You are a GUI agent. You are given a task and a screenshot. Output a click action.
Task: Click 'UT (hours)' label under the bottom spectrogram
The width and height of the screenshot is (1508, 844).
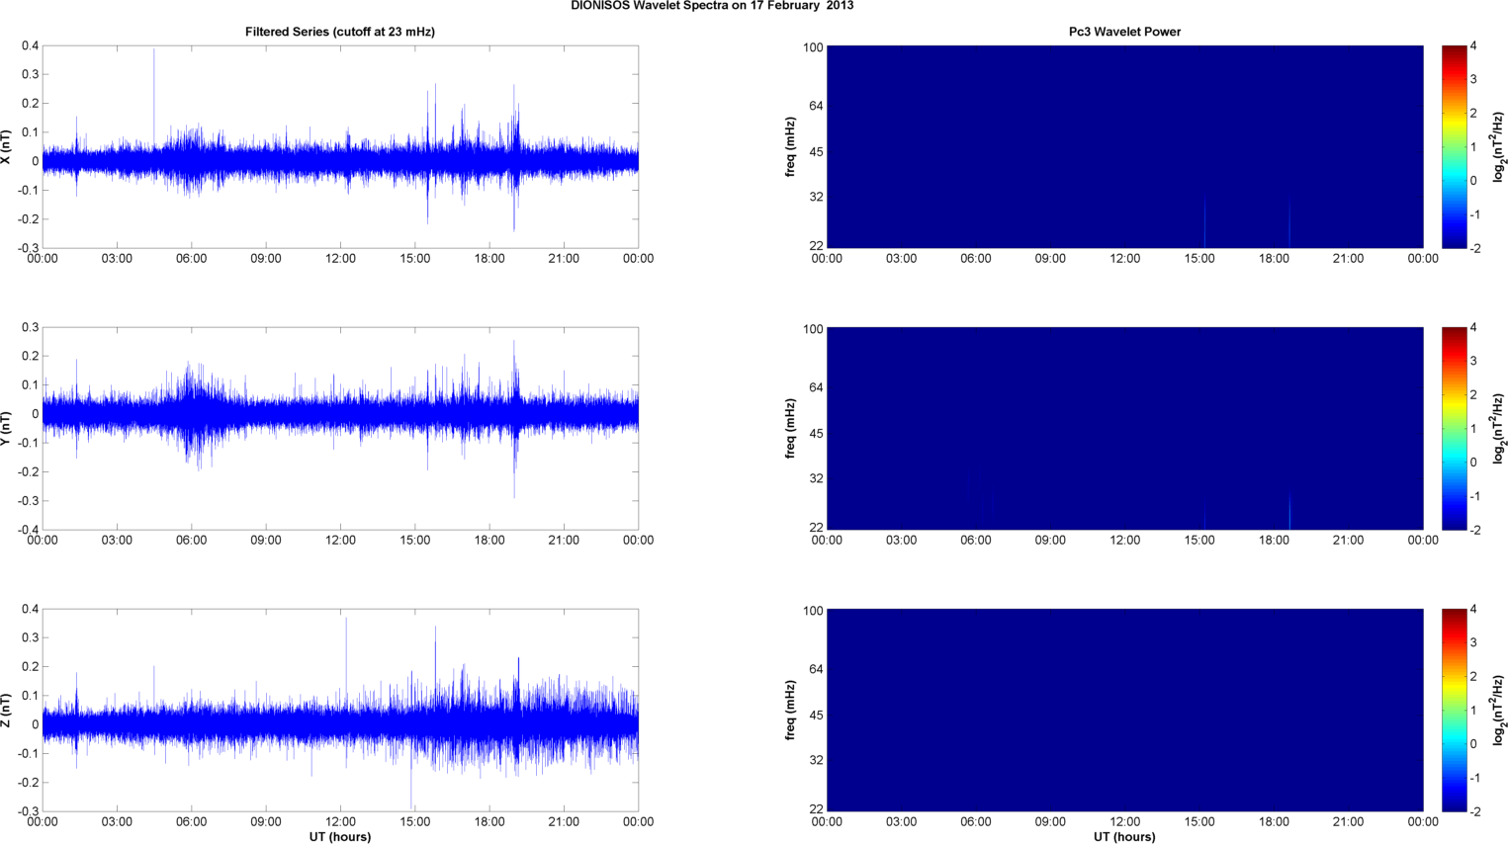(1124, 837)
